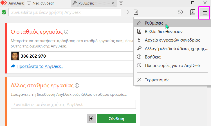211x126 pixels.
Task: Click the new tab plus-monitor icon
Action: pos(121,3)
